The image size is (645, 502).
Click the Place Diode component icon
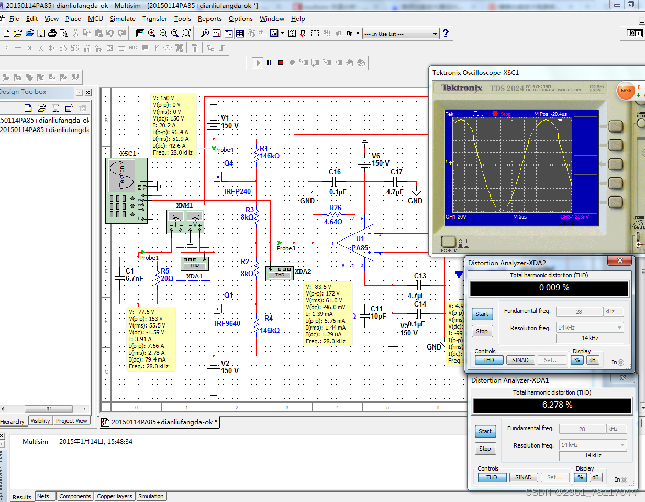coord(29,48)
